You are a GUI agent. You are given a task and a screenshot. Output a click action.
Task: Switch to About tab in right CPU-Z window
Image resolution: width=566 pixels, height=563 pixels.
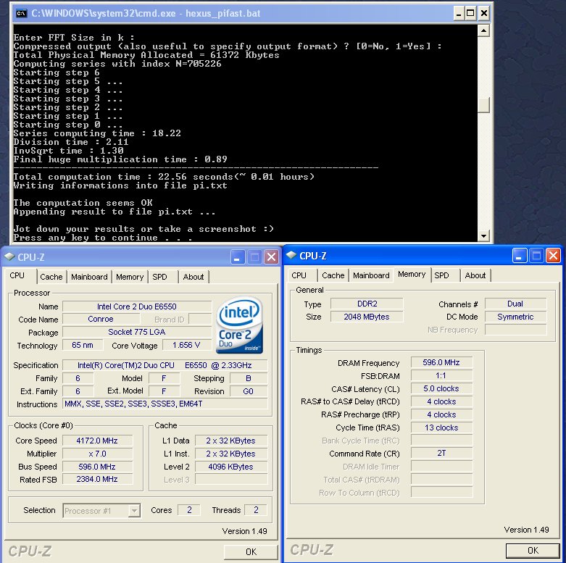click(475, 275)
